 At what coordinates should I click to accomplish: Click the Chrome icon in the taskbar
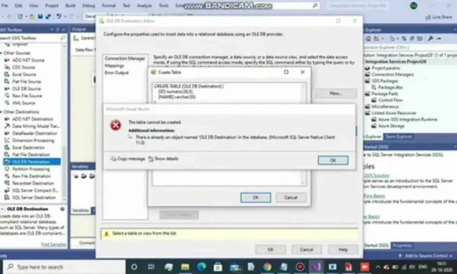(267, 267)
